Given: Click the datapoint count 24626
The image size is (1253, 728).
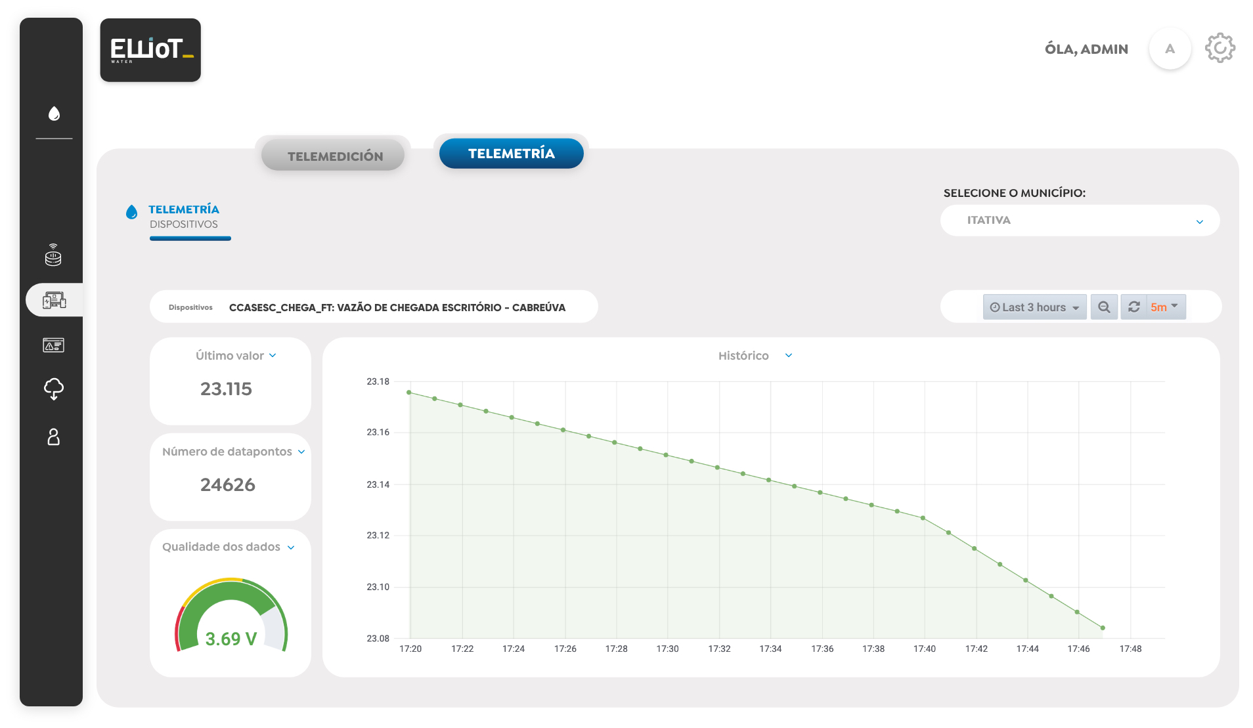Looking at the screenshot, I should tap(227, 485).
